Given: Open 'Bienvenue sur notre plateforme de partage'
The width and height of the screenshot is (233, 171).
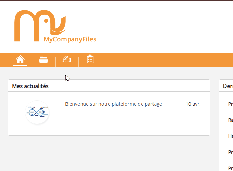Looking at the screenshot, I should click(113, 104).
